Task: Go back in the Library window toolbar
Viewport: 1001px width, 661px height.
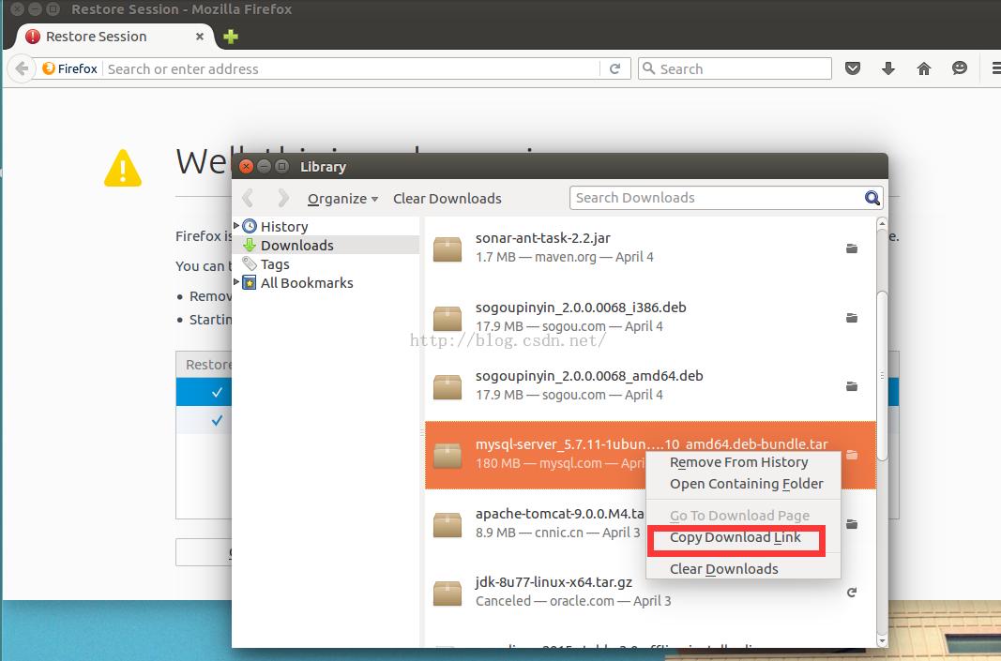Action: 249,199
